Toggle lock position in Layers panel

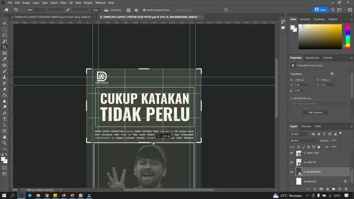[309, 147]
